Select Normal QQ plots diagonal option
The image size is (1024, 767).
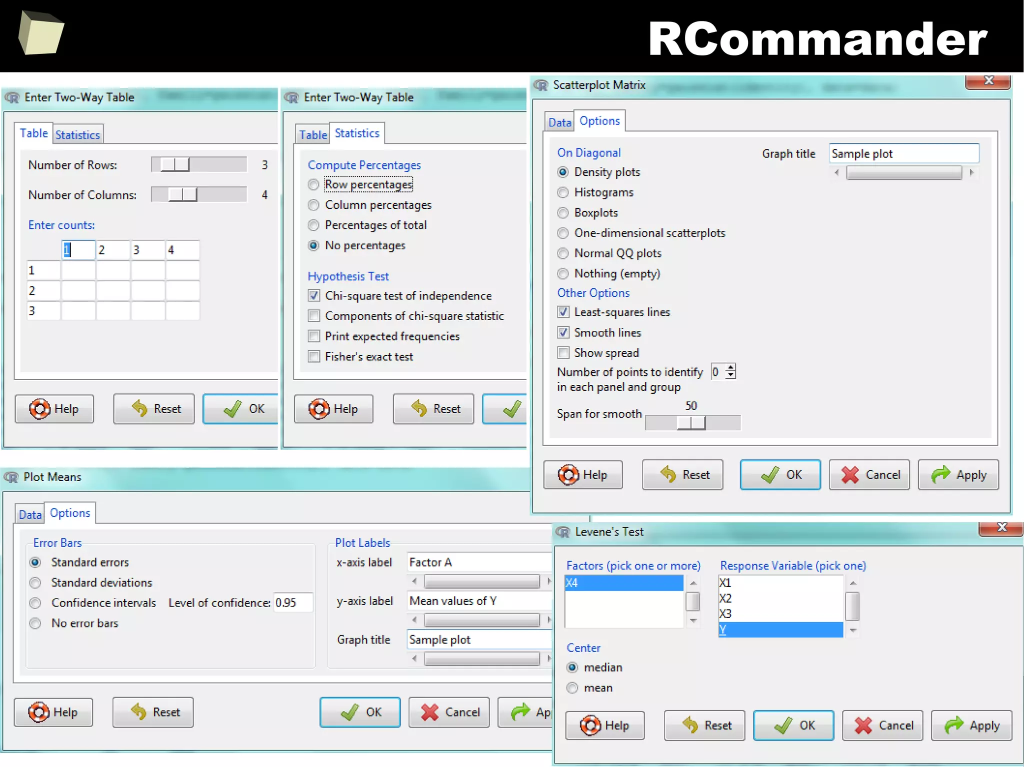tap(563, 253)
